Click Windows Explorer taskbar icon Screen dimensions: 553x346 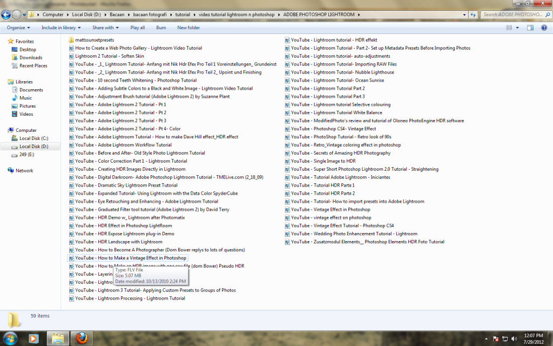[x=58, y=338]
